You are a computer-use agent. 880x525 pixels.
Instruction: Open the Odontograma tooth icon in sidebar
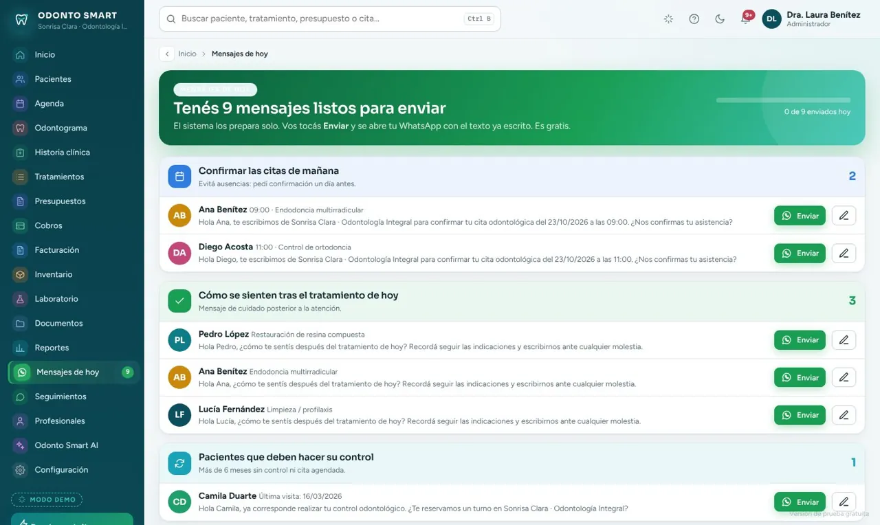click(21, 128)
